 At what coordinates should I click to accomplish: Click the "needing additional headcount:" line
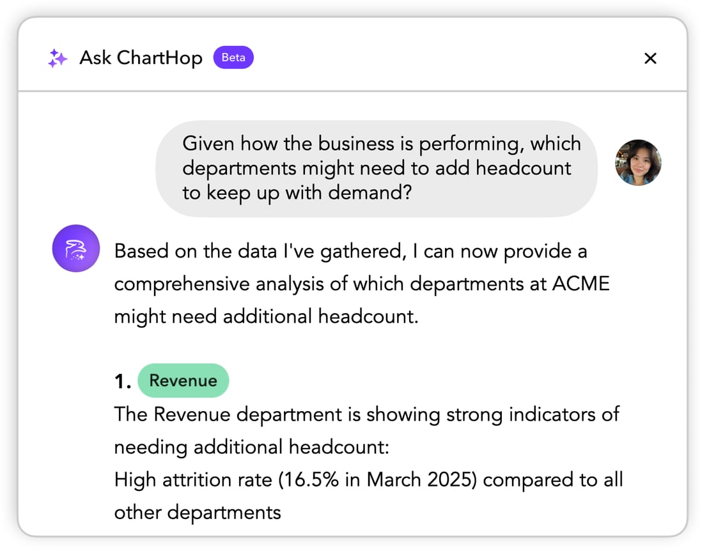pos(251,447)
